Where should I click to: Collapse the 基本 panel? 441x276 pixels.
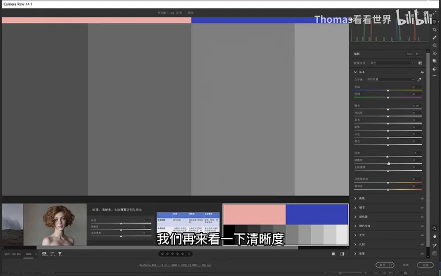tap(355, 72)
